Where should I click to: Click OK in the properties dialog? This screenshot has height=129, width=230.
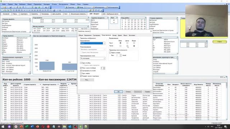118,92
